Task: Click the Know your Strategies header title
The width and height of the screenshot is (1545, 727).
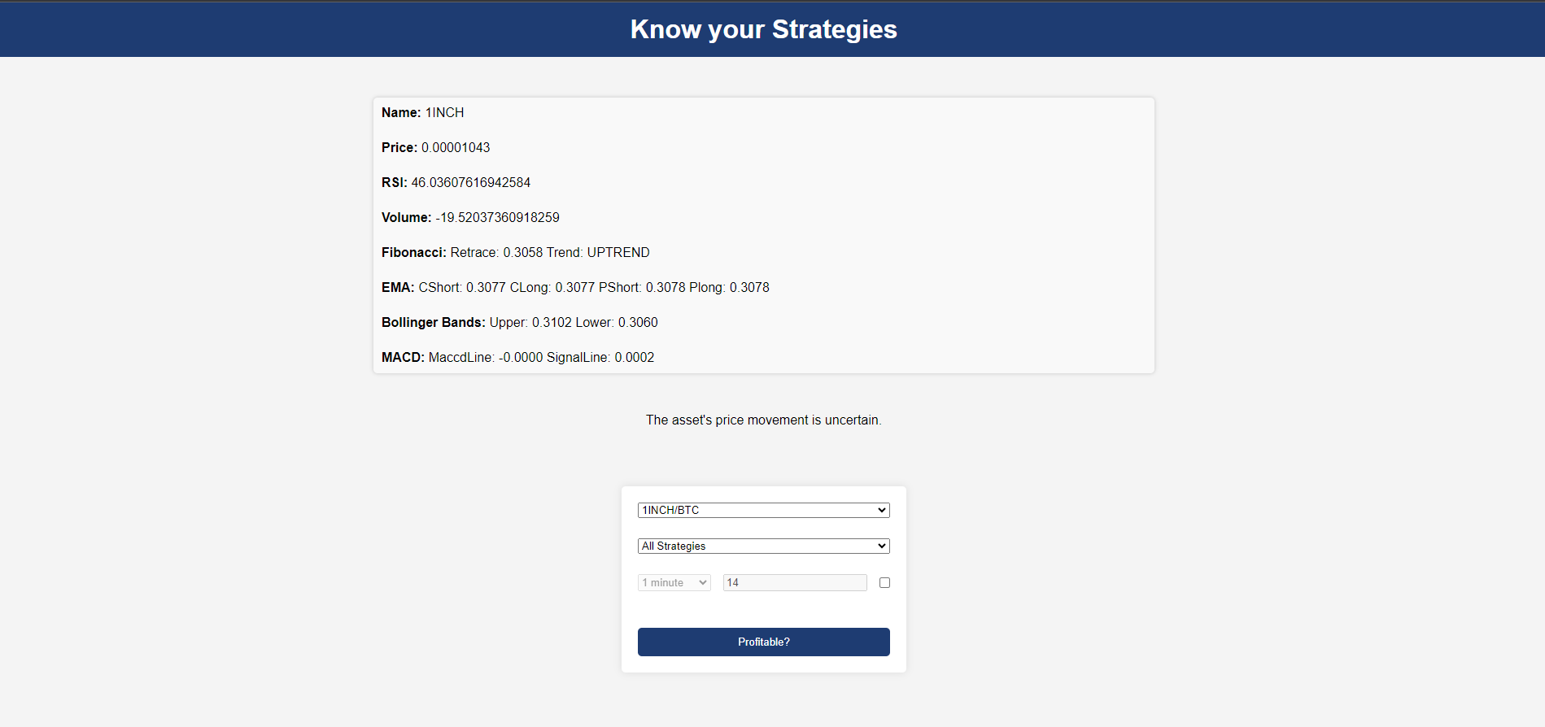Action: (763, 29)
